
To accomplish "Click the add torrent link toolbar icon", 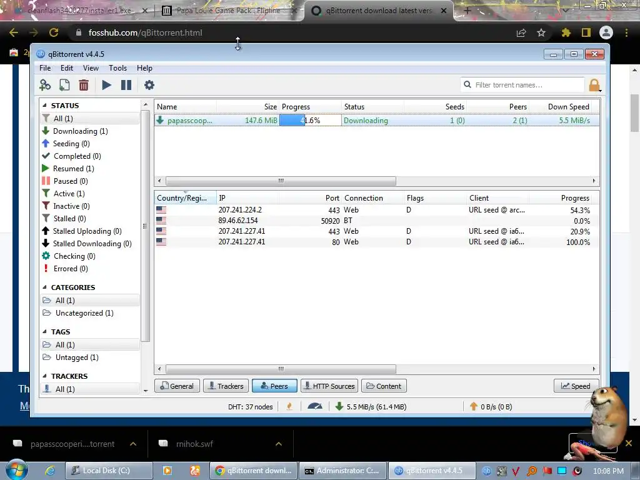I will point(45,85).
